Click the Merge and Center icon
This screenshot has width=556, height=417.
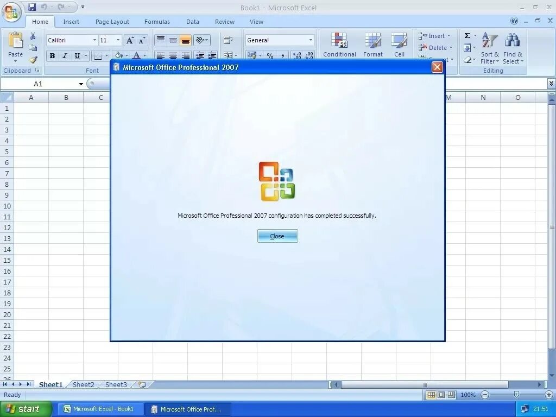tap(228, 55)
